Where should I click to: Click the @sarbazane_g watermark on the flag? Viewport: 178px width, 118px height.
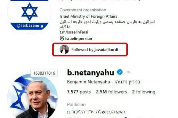30,26
